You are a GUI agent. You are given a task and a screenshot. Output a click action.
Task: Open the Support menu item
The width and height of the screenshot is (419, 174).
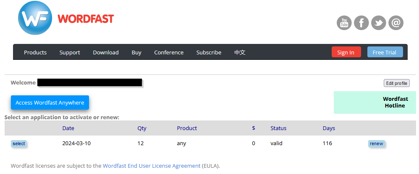[x=70, y=52]
